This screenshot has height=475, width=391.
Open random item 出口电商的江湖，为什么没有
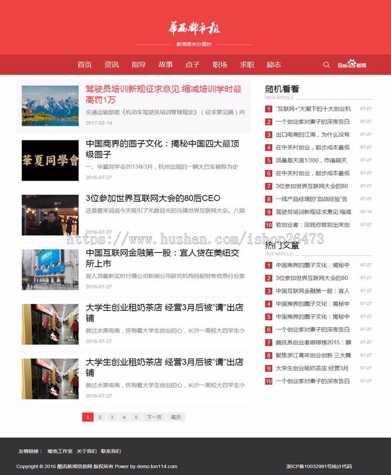tap(313, 135)
